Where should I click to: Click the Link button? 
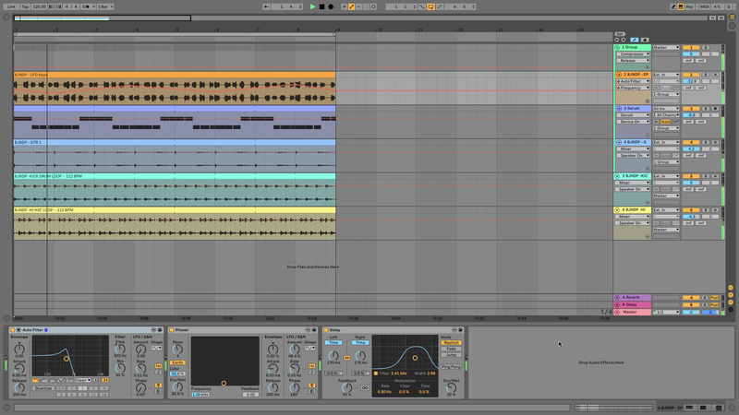point(11,6)
